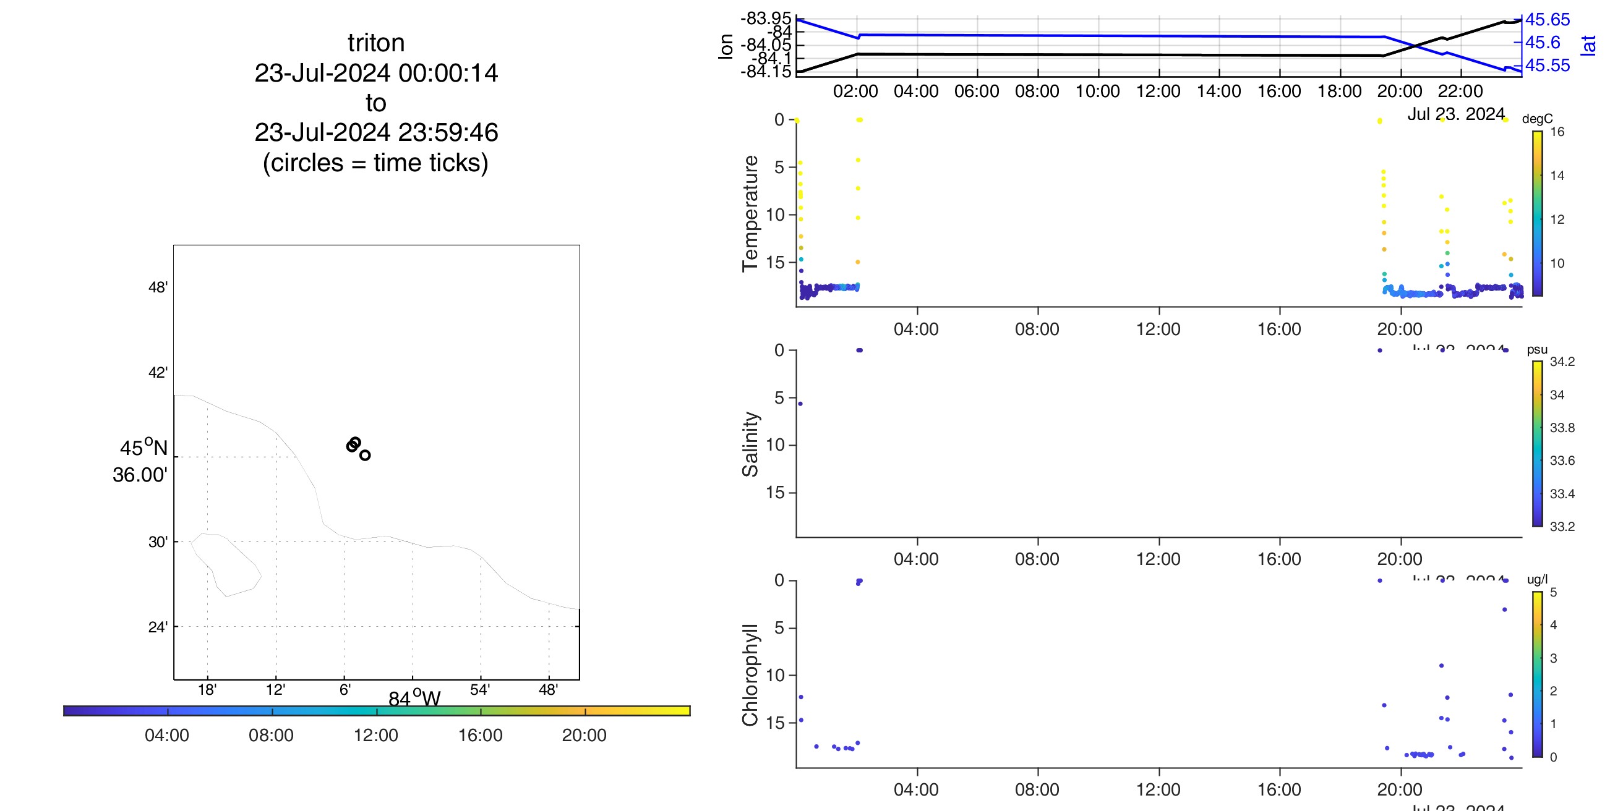1623x811 pixels.
Task: Click the '54'' longitude tick label
Action: pyautogui.click(x=480, y=690)
